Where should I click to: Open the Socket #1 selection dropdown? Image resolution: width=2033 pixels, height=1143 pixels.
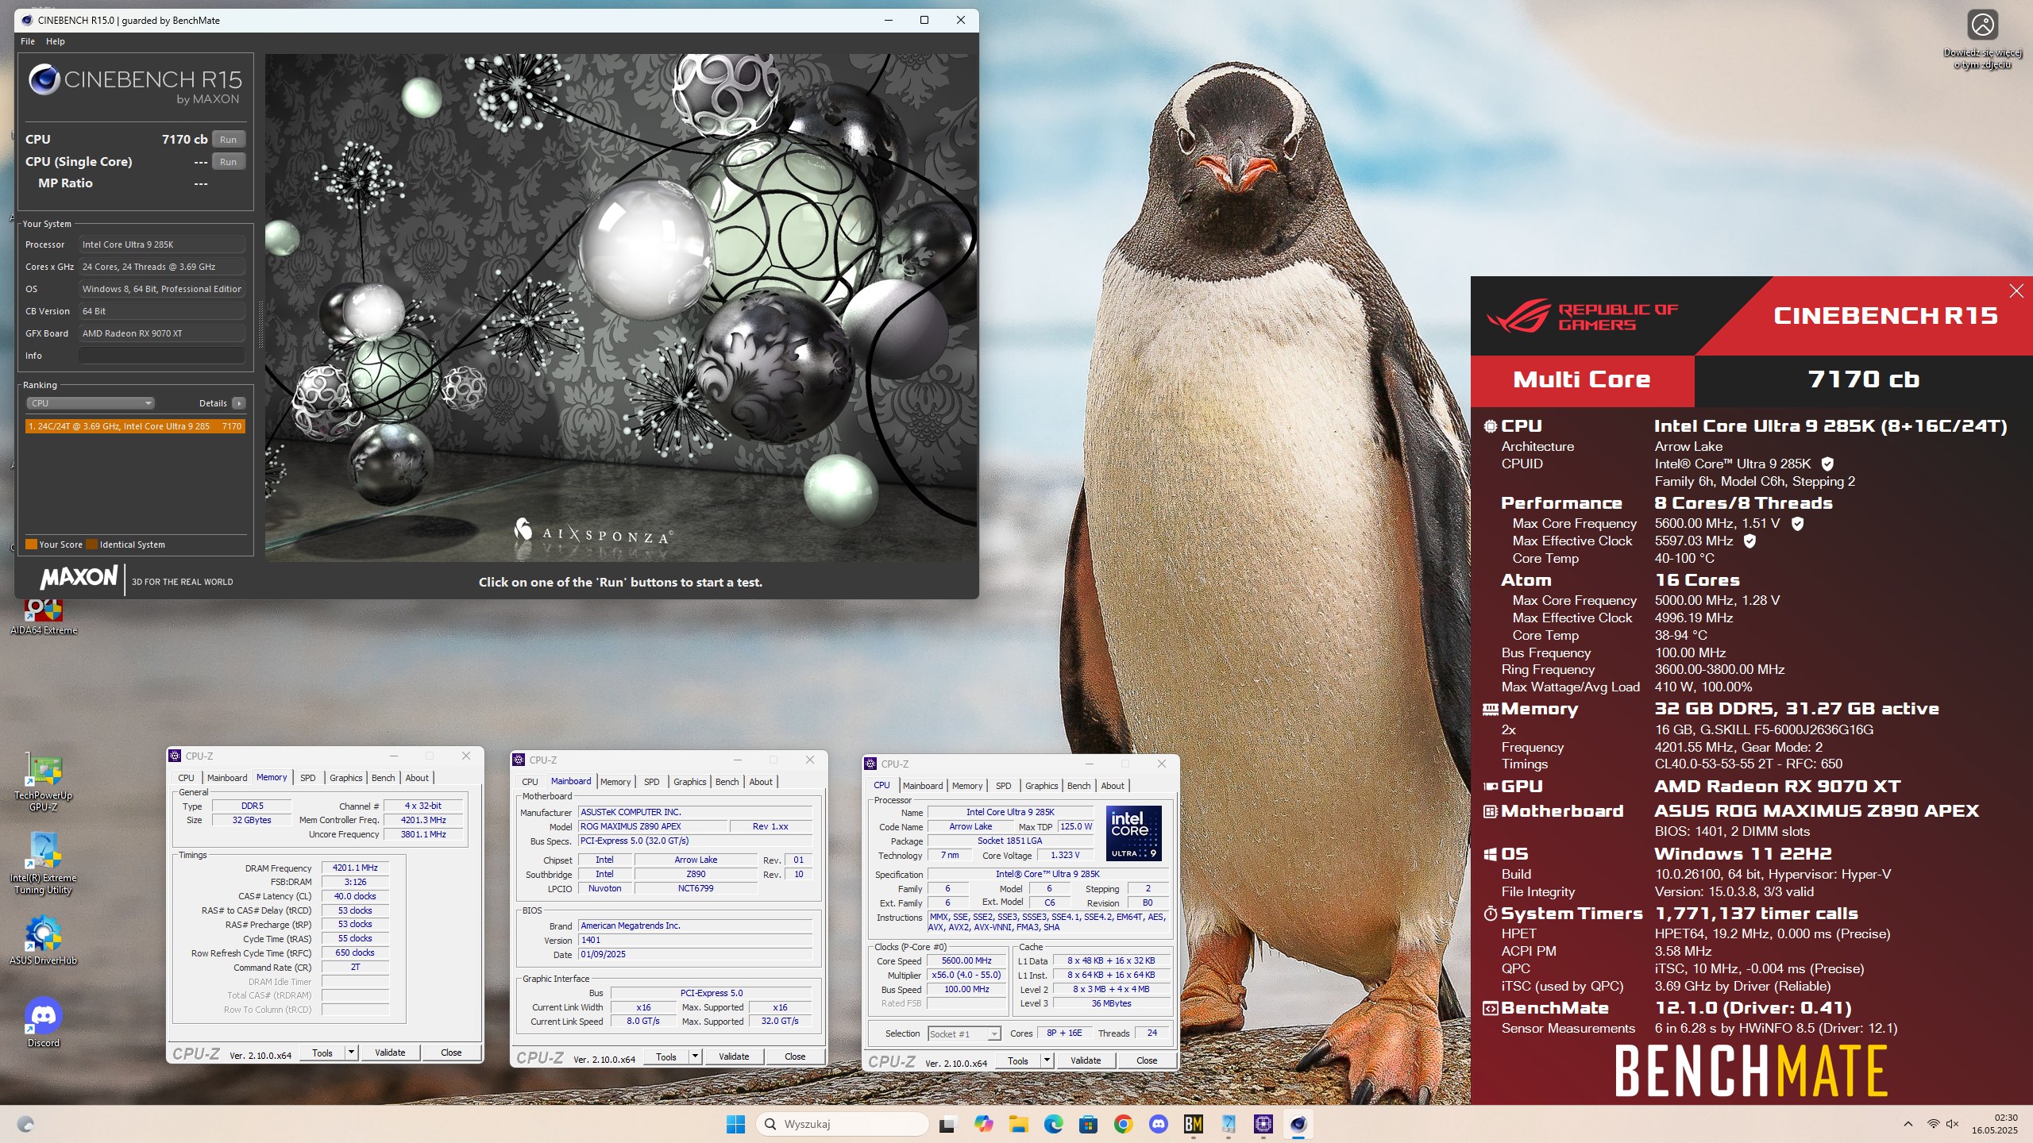point(964,1033)
